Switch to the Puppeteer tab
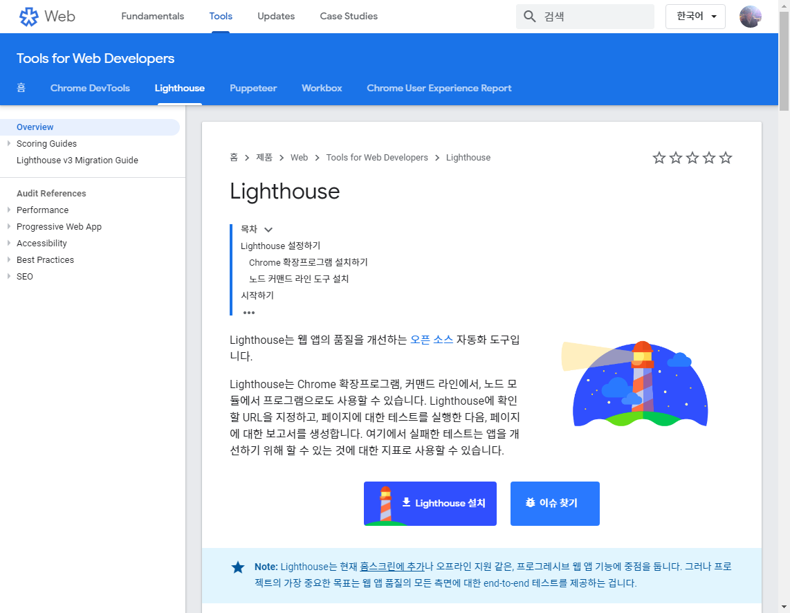 click(x=253, y=88)
